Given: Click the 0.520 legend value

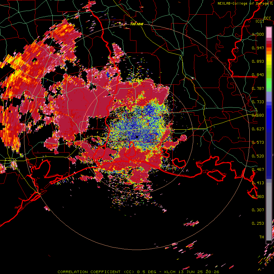Looking at the screenshot, I should [258, 156].
